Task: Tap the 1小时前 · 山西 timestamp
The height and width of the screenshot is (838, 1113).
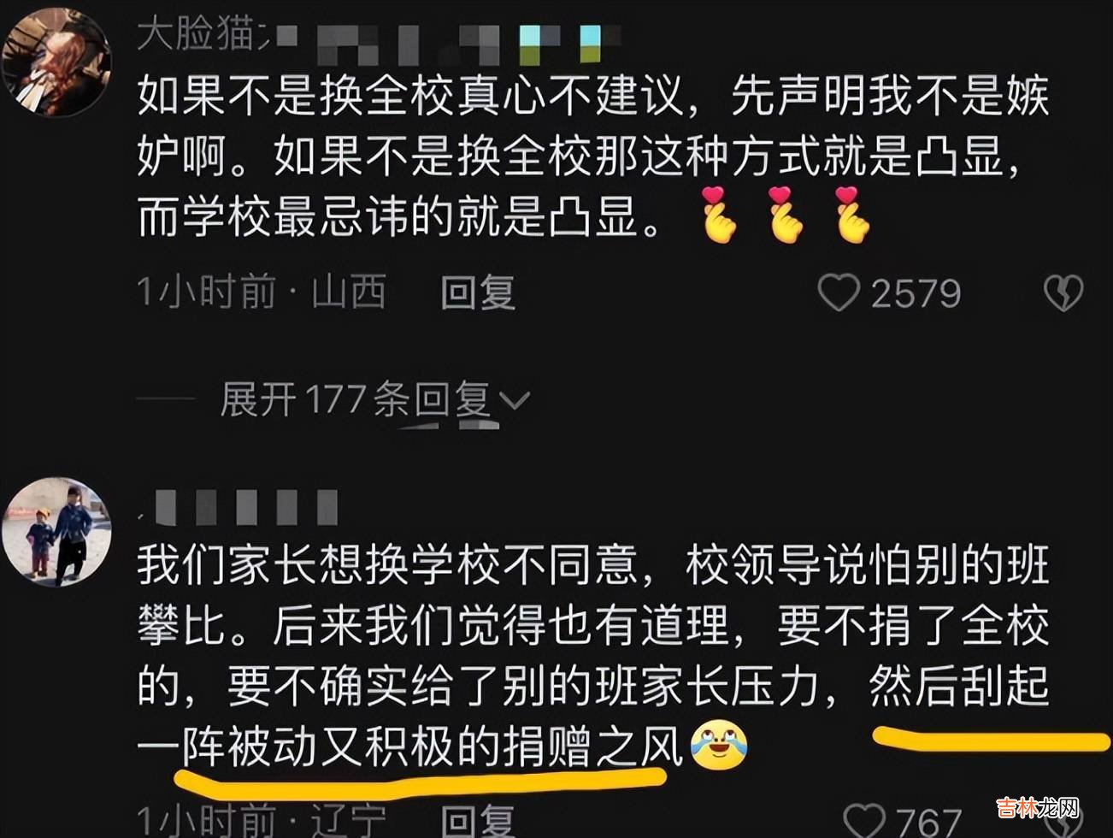Action: point(262,292)
